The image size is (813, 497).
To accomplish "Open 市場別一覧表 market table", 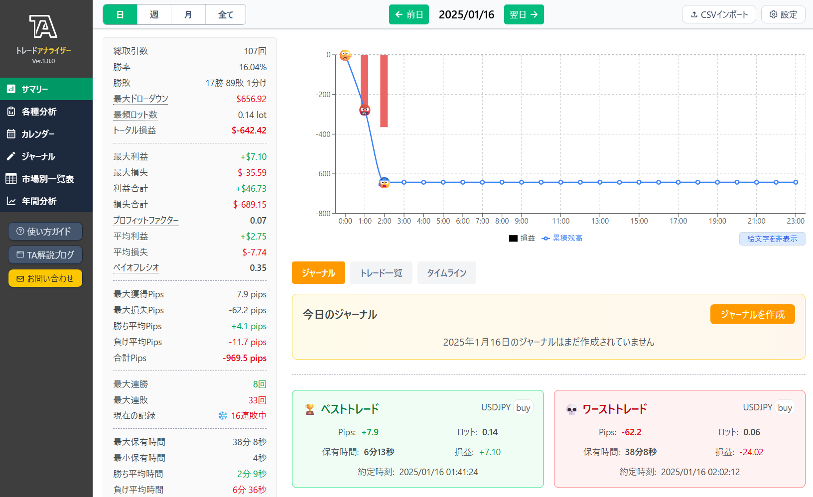I will pyautogui.click(x=46, y=179).
